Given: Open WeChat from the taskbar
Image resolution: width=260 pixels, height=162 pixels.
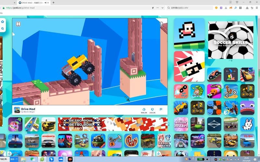Looking at the screenshot, I should tap(33, 159).
